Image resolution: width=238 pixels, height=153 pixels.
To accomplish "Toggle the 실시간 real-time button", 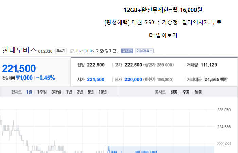I will coord(127,51).
